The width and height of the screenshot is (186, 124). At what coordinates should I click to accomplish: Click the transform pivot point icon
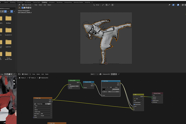point(103,5)
